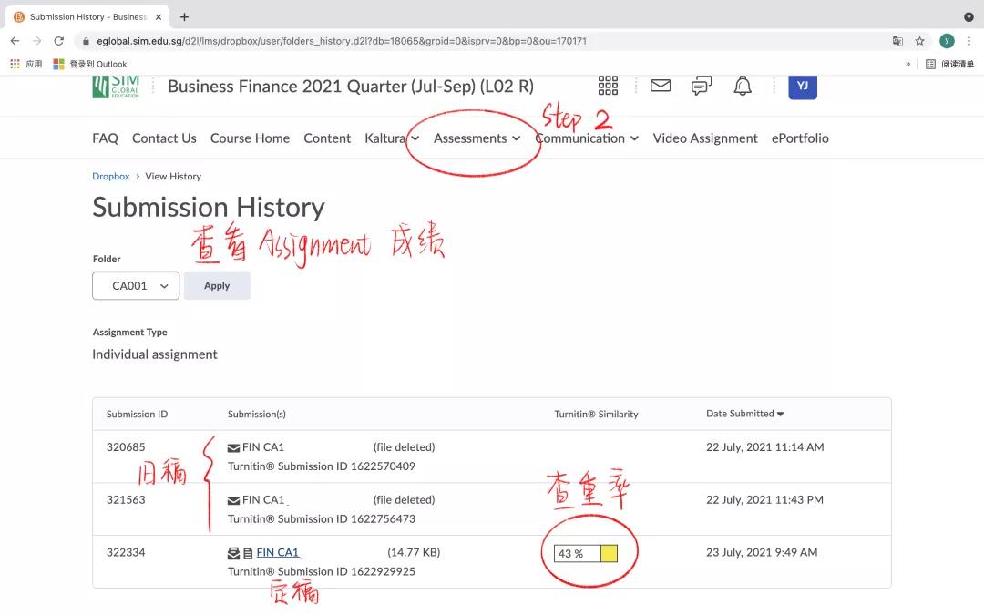
Task: Open the FIN CA1 submission file link
Action: coord(278,553)
